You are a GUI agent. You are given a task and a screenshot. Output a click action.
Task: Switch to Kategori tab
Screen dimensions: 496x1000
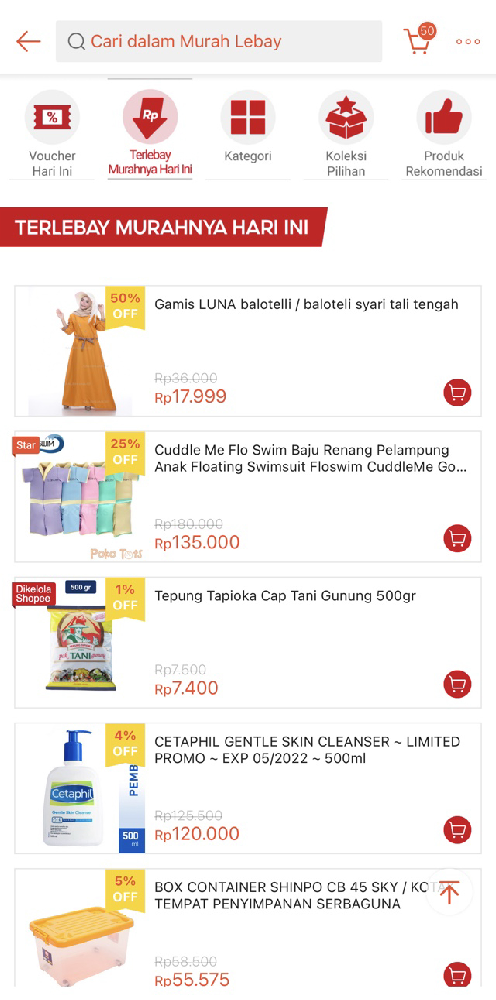tap(248, 128)
